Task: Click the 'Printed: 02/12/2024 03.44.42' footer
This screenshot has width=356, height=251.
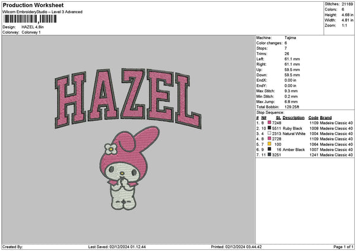Action: 236,247
